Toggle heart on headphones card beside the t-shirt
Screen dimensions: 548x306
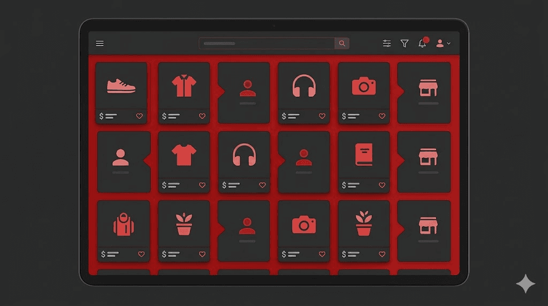tap(262, 185)
